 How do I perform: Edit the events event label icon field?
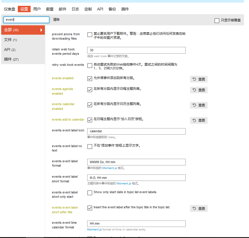pyautogui.click(x=136, y=131)
